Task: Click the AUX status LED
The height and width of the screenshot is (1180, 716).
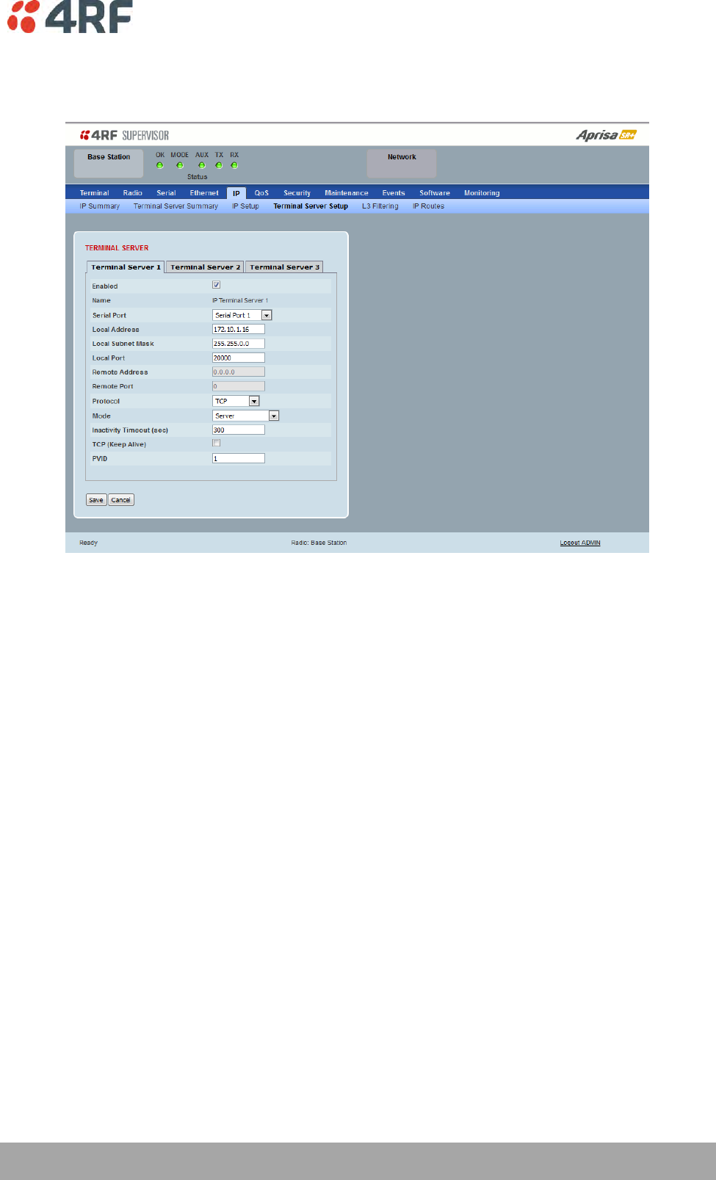Action: coord(202,165)
